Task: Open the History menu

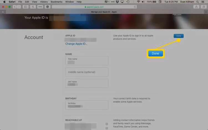Action: [x=44, y=2]
